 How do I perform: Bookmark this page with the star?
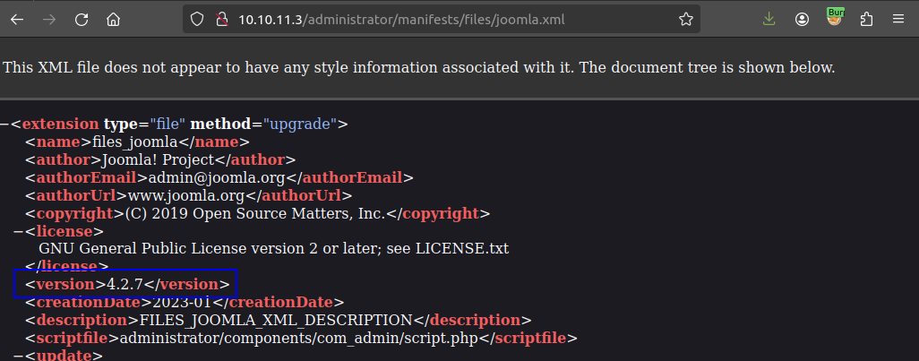685,19
